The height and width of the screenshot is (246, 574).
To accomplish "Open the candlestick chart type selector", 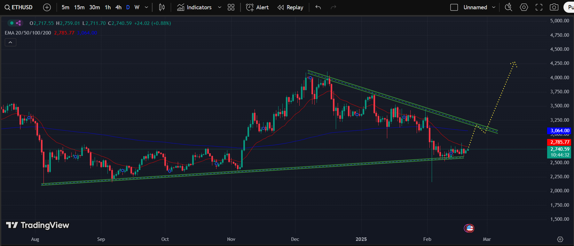I will (x=162, y=7).
